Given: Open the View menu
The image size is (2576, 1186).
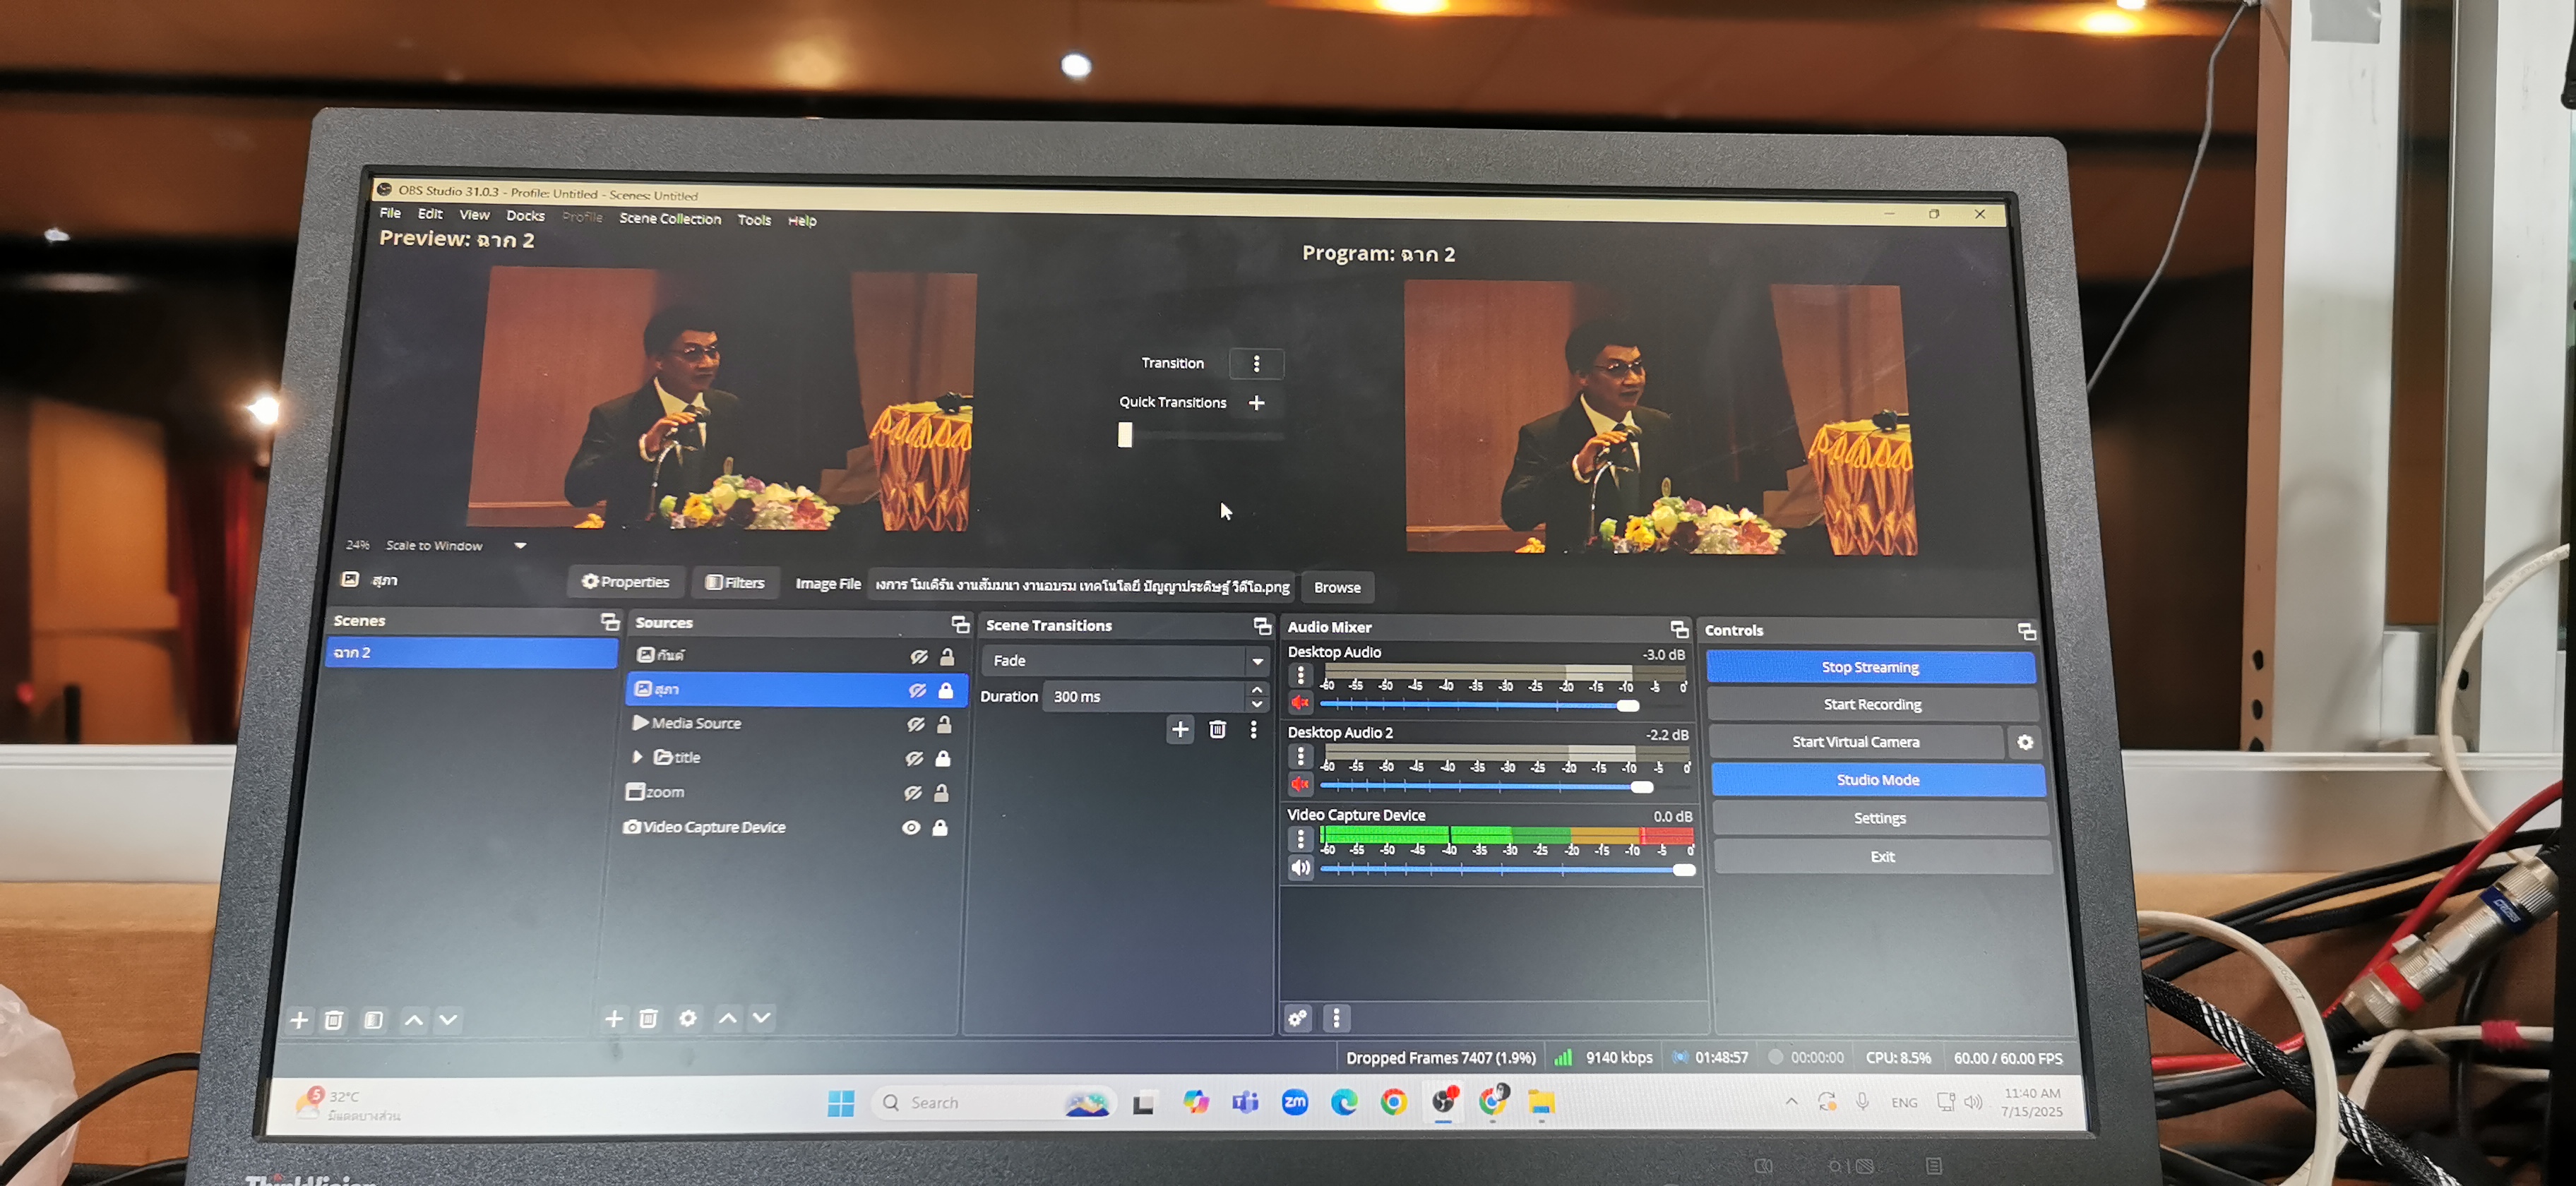Looking at the screenshot, I should tap(474, 215).
